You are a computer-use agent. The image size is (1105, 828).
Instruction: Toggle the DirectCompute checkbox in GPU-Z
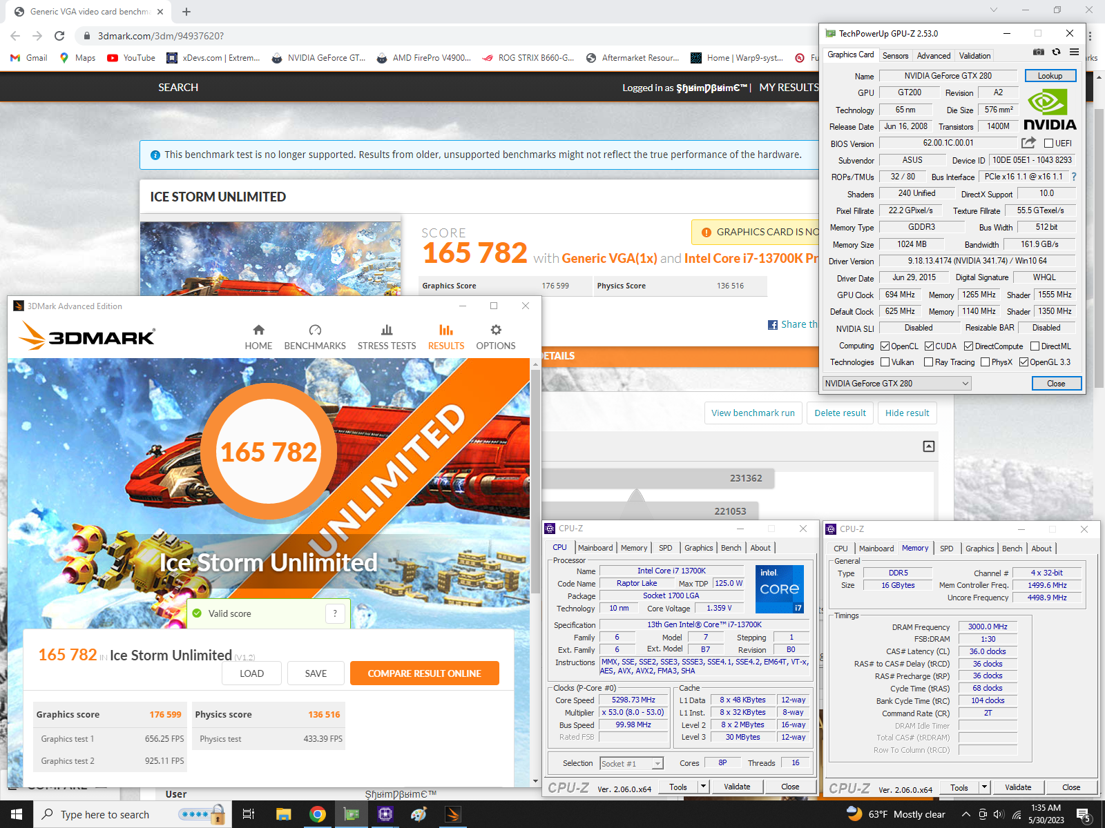pos(968,346)
